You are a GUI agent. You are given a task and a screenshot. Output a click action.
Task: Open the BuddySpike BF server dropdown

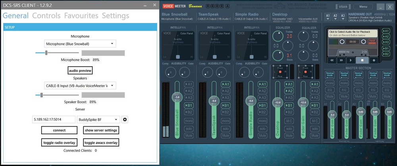click(x=98, y=120)
